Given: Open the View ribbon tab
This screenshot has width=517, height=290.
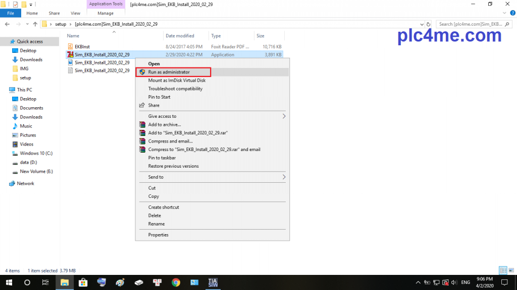Looking at the screenshot, I should tap(75, 13).
